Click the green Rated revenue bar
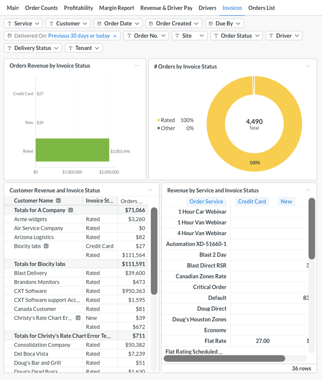This screenshot has width=322, height=380. coord(72,150)
